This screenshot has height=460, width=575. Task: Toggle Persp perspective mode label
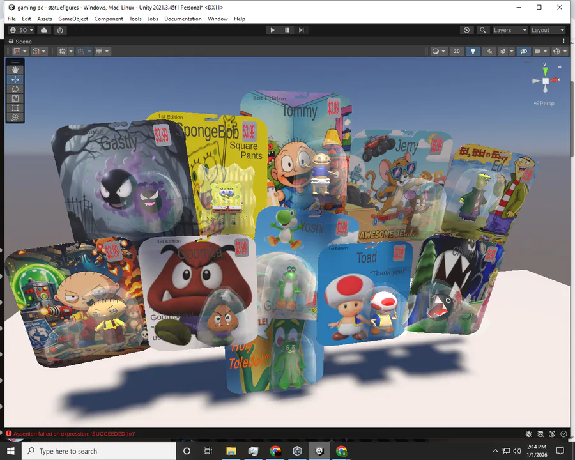(x=544, y=103)
